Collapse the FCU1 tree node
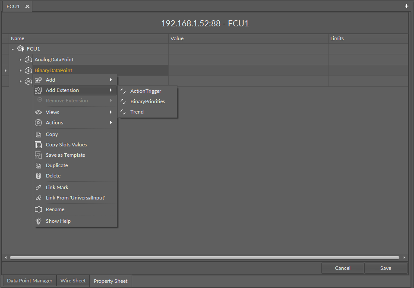The height and width of the screenshot is (288, 414). click(x=13, y=49)
